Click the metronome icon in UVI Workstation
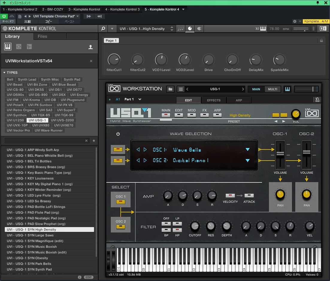 click(317, 99)
